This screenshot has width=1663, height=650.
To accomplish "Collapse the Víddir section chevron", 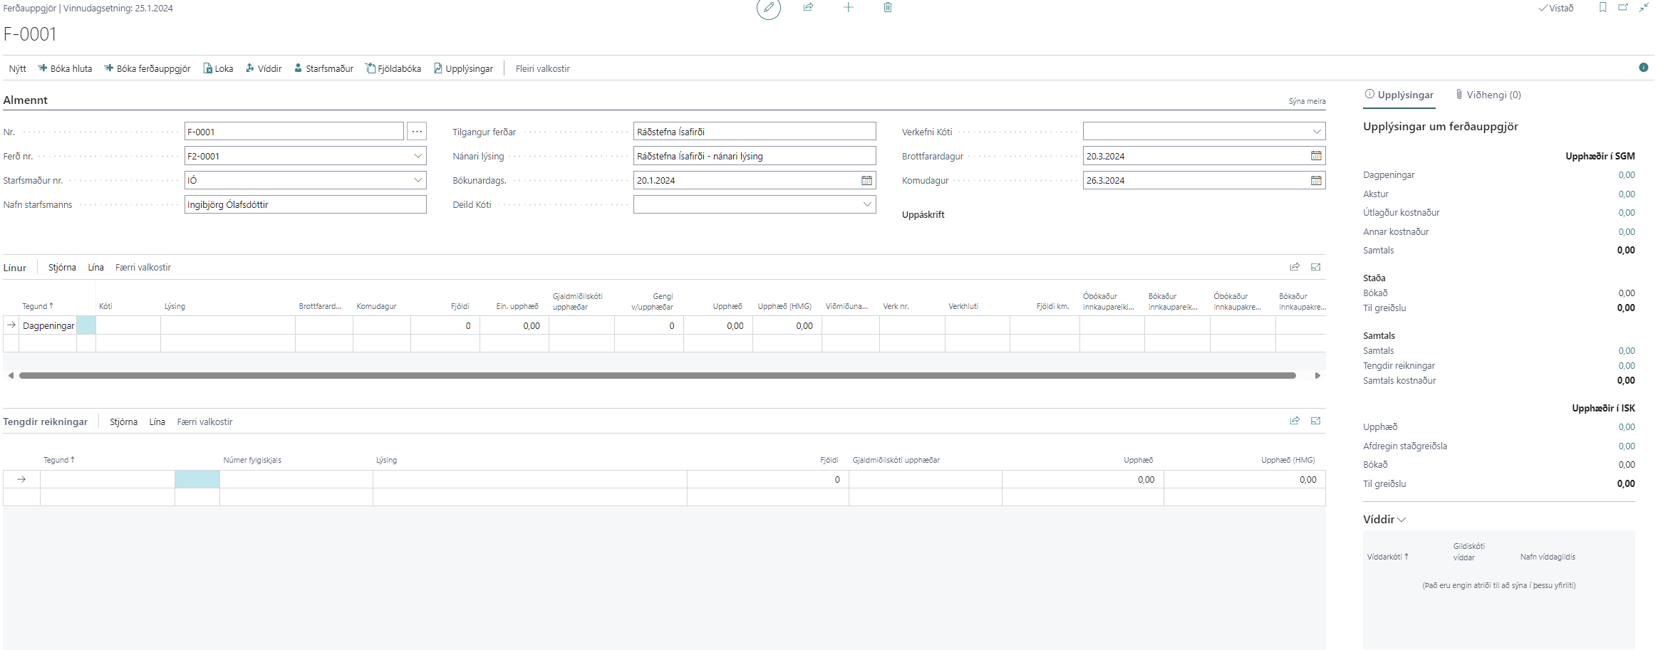I will tap(1402, 520).
